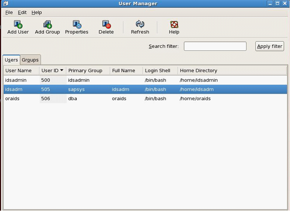This screenshot has width=290, height=211.
Task: Sort by Primary Group column header
Action: pos(85,70)
